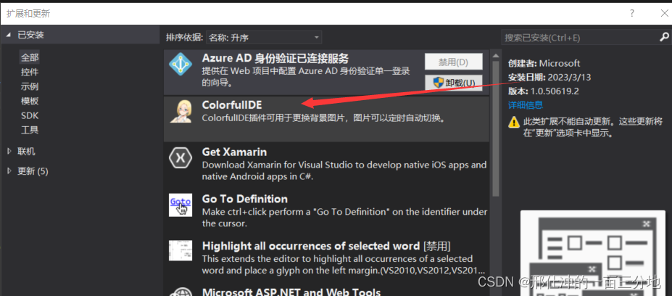Image resolution: width=672 pixels, height=296 pixels.
Task: Open the 详细信息 link
Action: (x=526, y=104)
